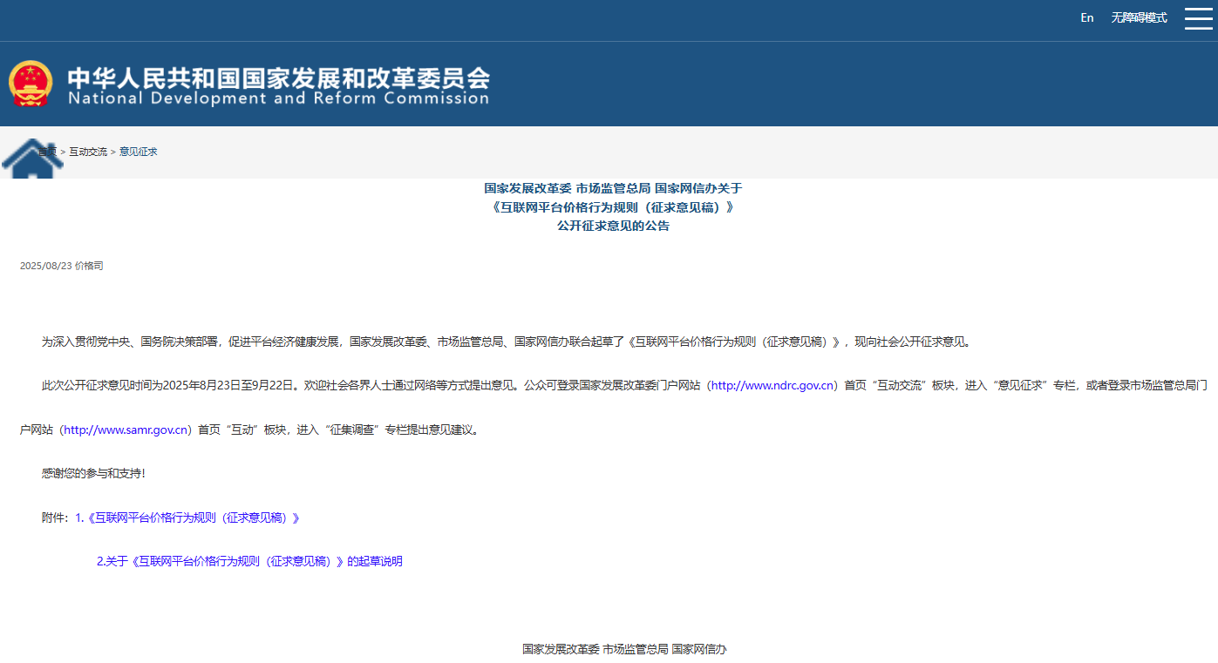Go to 首页 via the breadcrumb
Image resolution: width=1218 pixels, height=663 pixels.
tap(46, 151)
